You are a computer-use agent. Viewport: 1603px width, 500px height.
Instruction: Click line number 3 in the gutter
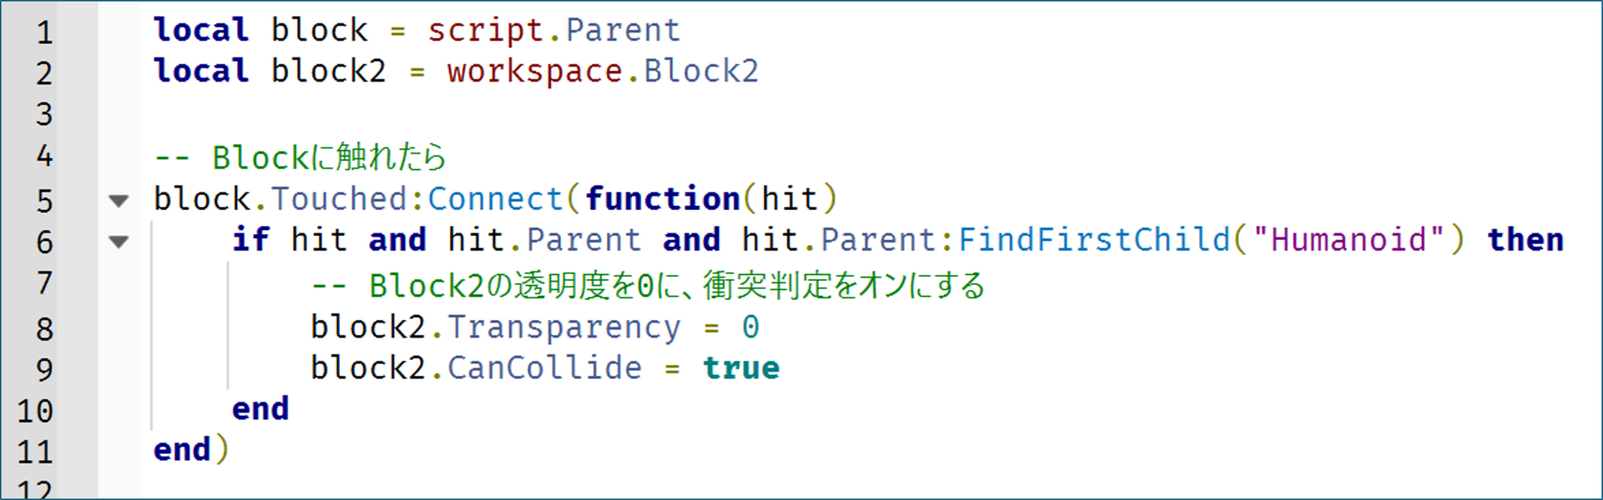click(x=44, y=114)
